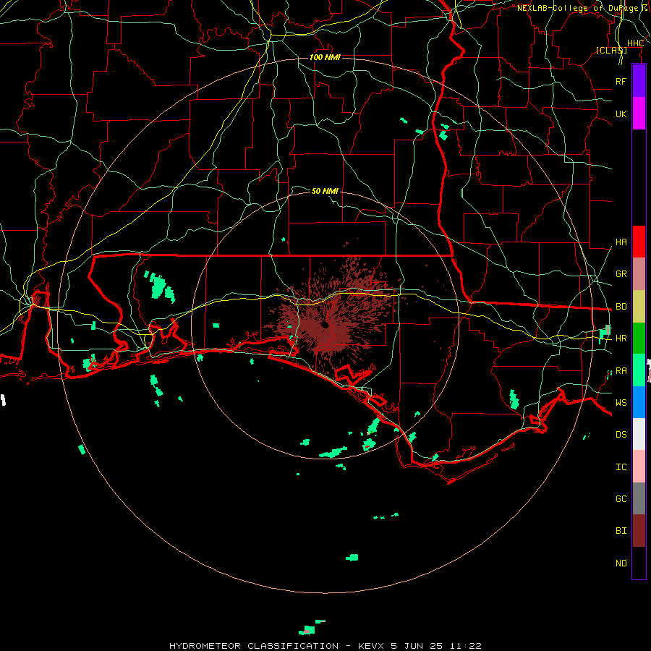Click the red HA legend color swatch

click(x=639, y=242)
